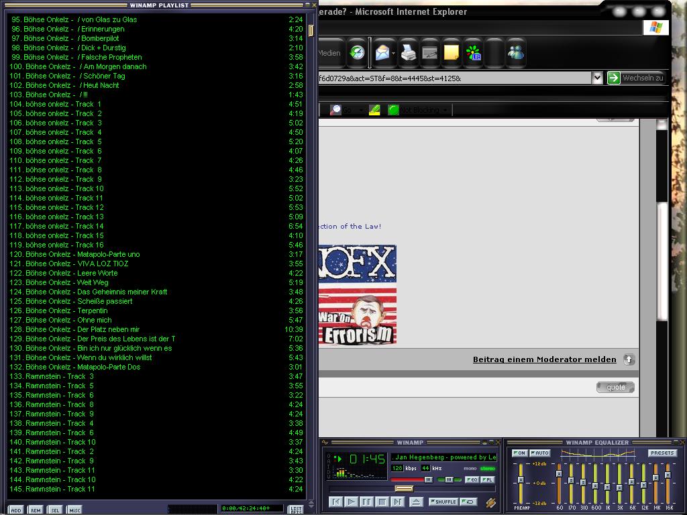
Task: Open the equalizer PRESETS menu
Action: [x=662, y=453]
